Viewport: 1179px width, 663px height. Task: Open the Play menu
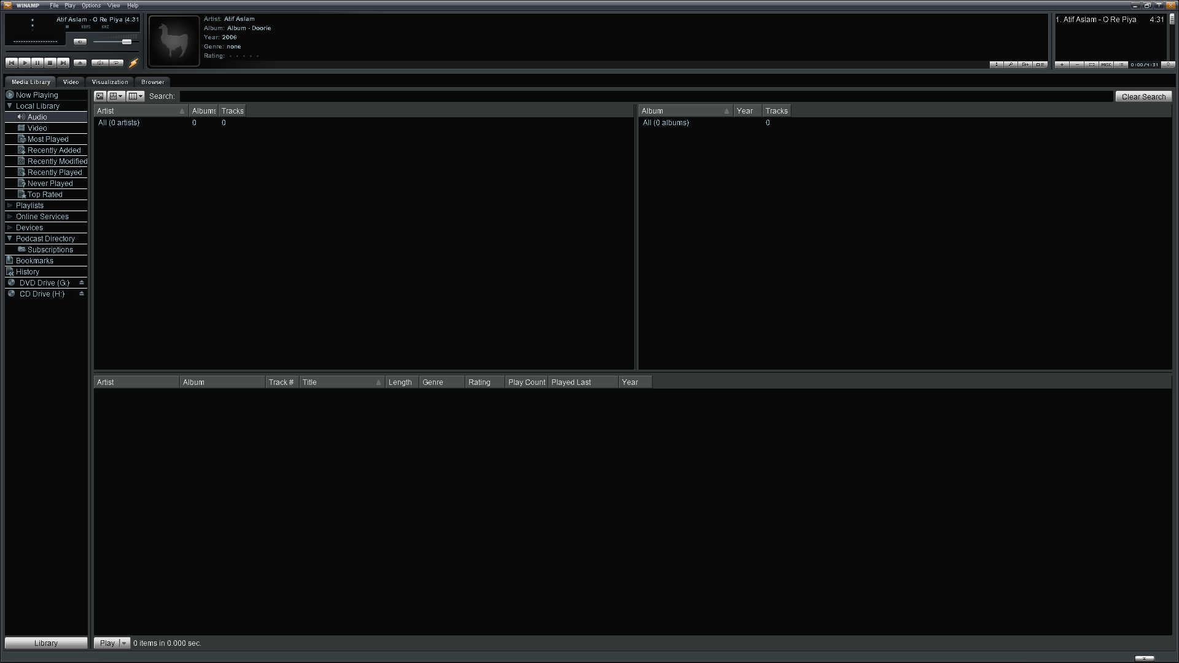(x=70, y=6)
